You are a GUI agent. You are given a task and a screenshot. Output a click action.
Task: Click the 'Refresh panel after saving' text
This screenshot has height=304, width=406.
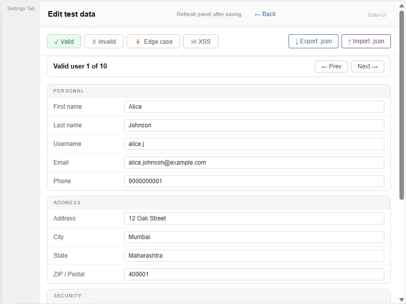tap(209, 14)
